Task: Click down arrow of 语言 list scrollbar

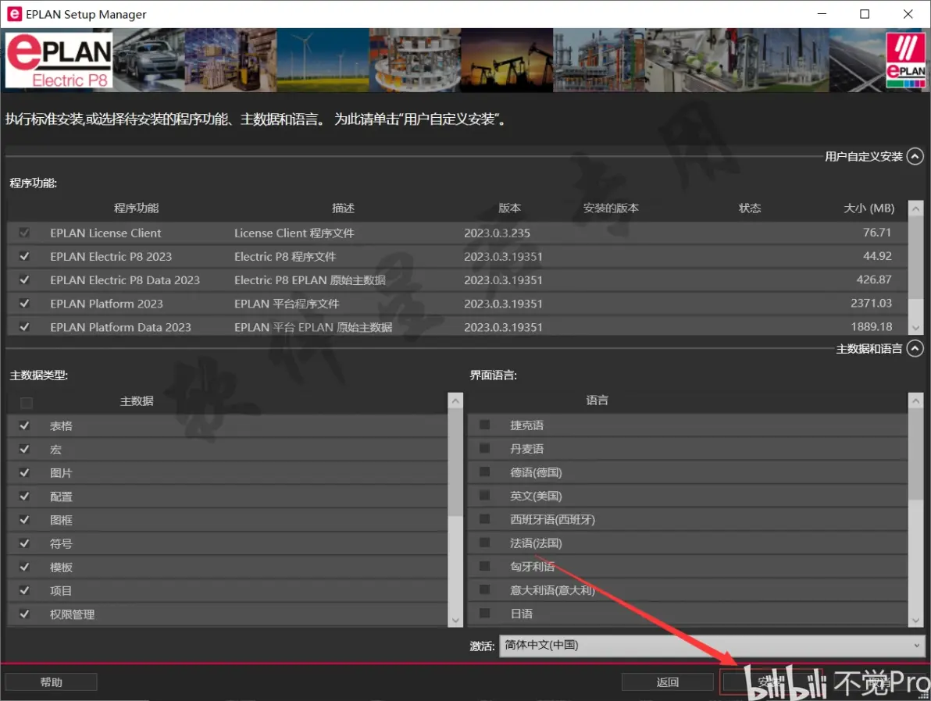Action: 915,621
